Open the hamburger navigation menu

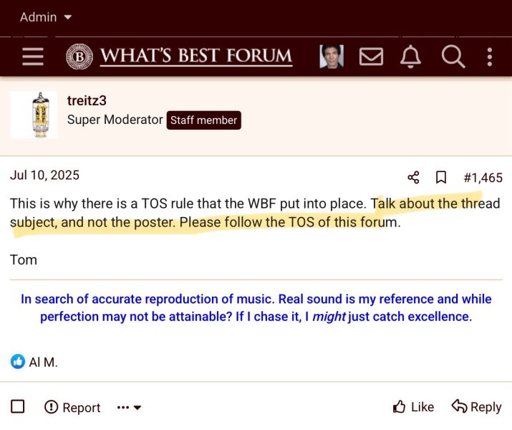coord(33,57)
